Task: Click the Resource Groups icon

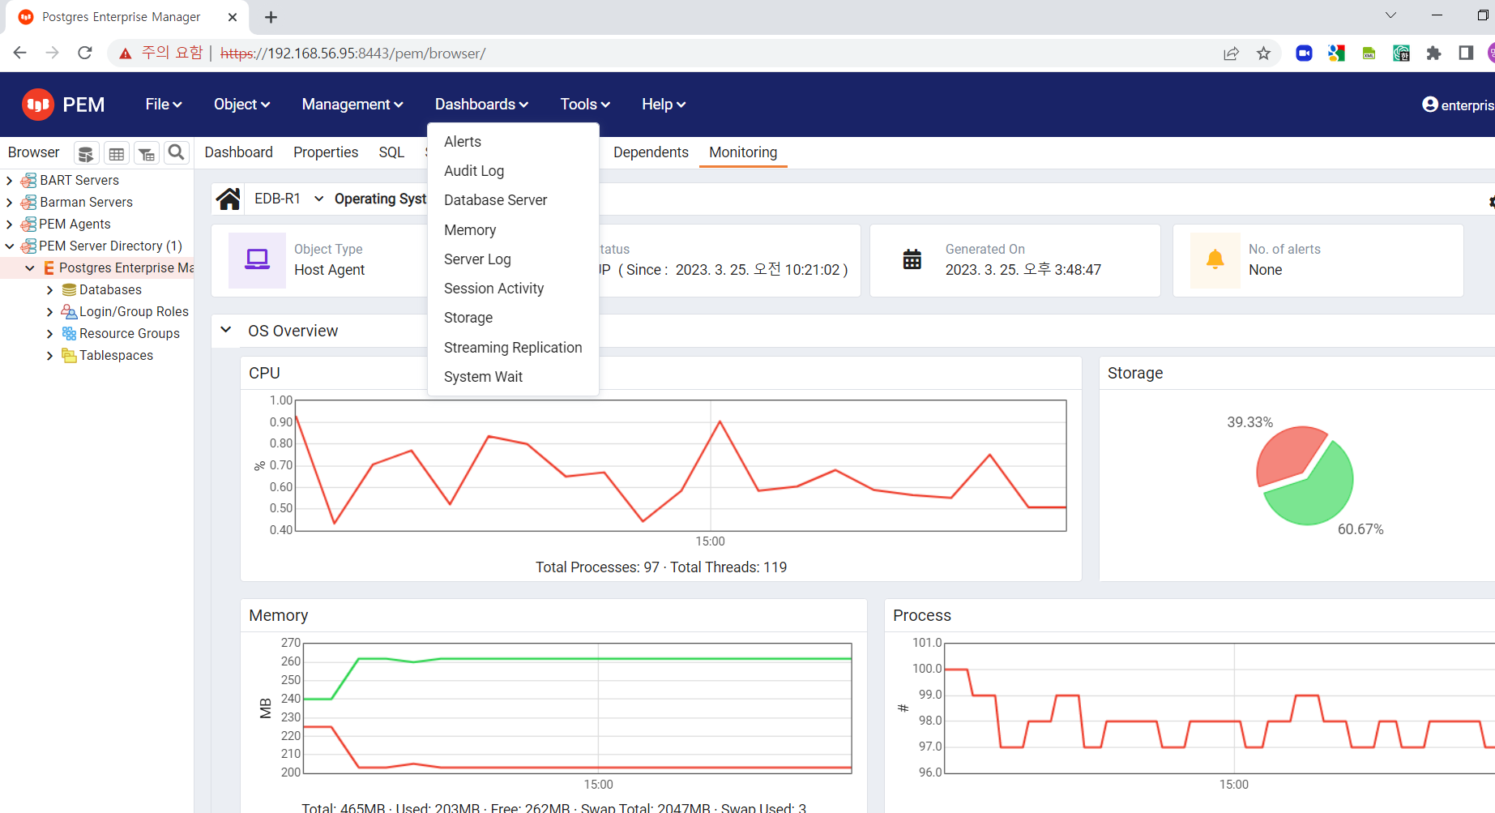Action: [x=70, y=333]
